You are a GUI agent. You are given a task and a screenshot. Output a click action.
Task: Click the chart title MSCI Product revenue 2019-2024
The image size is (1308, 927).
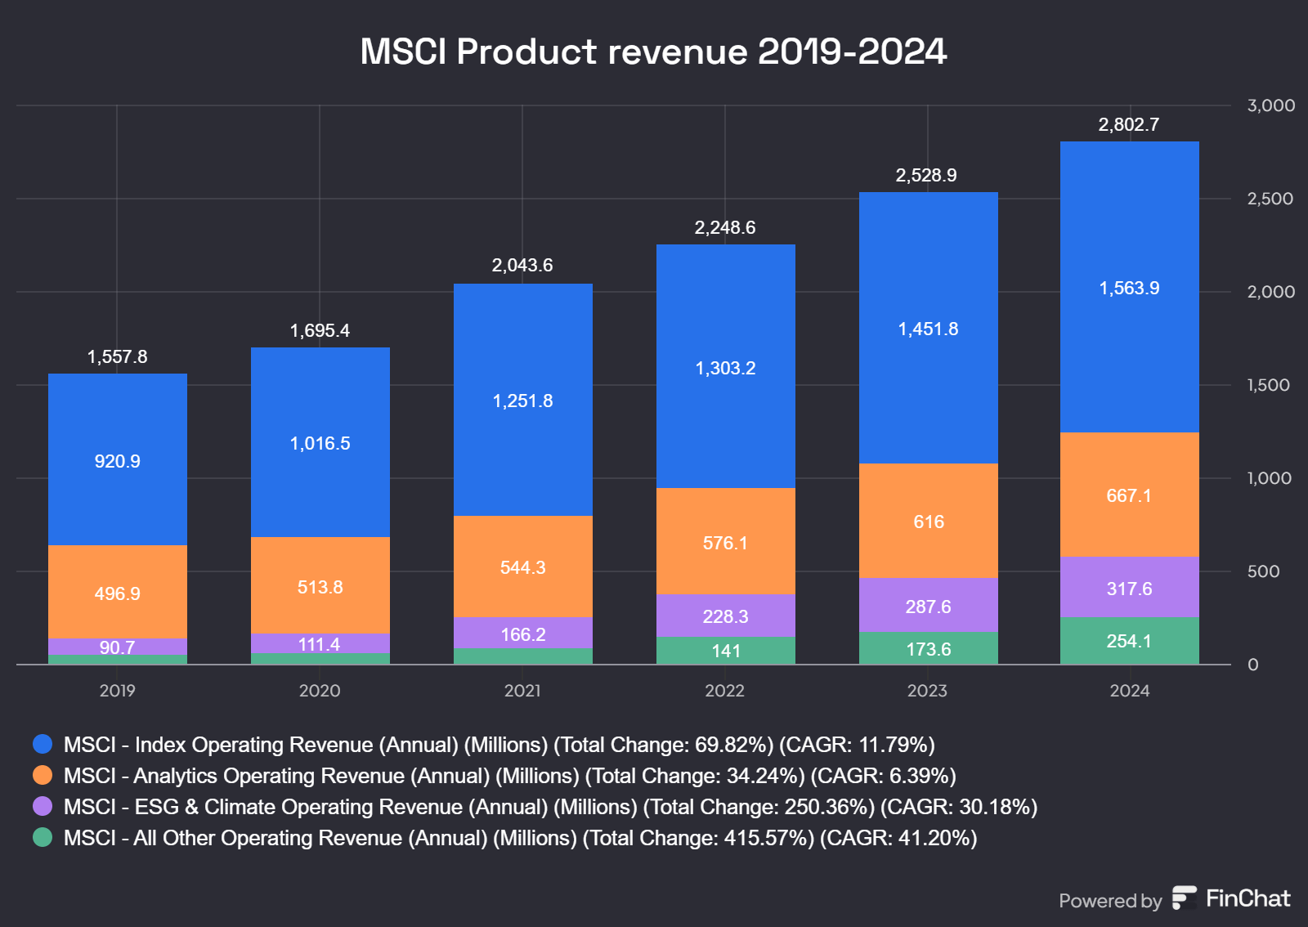pyautogui.click(x=653, y=51)
